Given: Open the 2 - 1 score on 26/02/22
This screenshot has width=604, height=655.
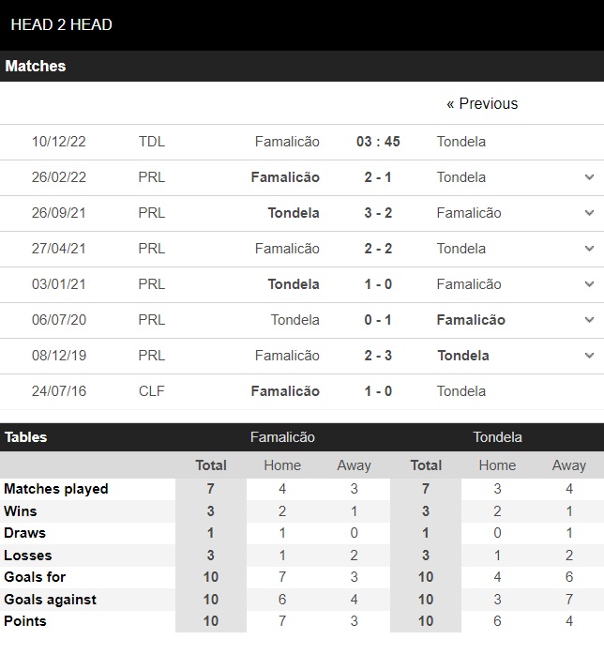Looking at the screenshot, I should tap(378, 177).
